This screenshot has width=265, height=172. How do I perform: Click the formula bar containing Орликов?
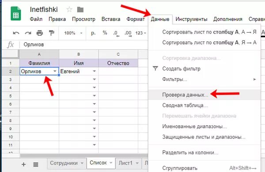pos(84,45)
